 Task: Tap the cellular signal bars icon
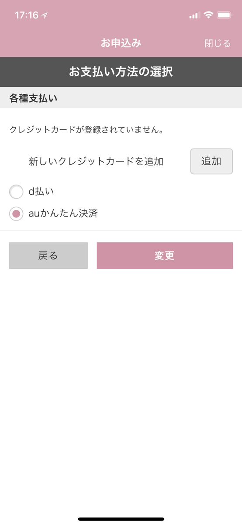[x=194, y=16]
